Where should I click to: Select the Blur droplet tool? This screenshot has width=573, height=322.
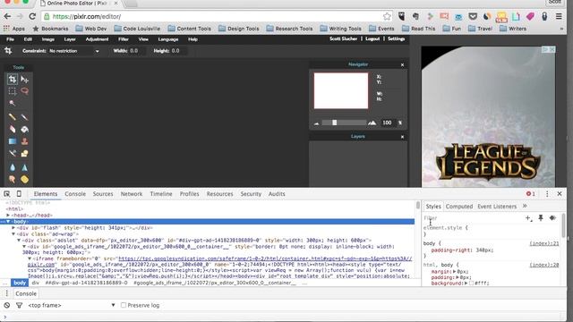[13, 167]
